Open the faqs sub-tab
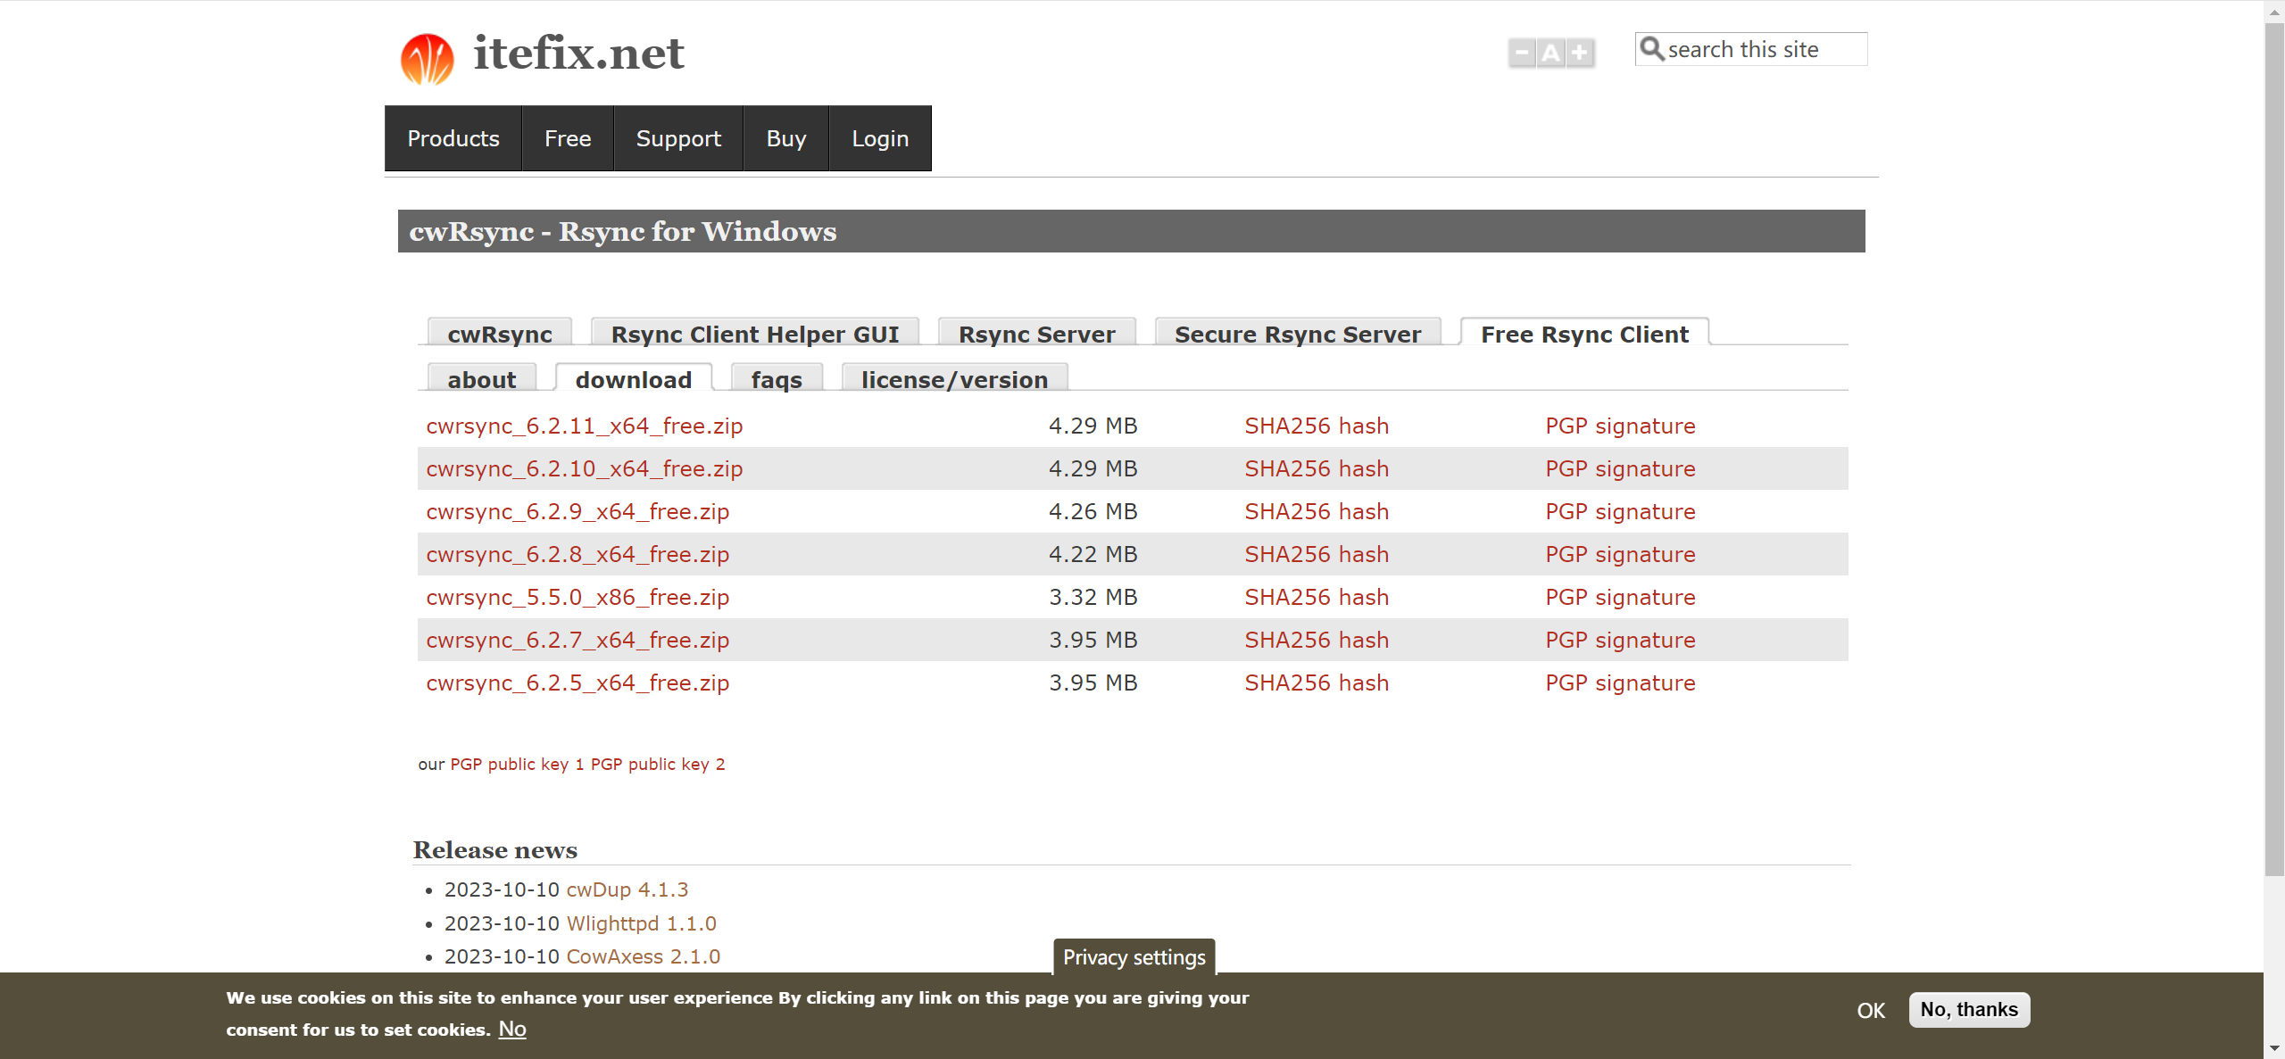The height and width of the screenshot is (1059, 2285). coord(777,379)
